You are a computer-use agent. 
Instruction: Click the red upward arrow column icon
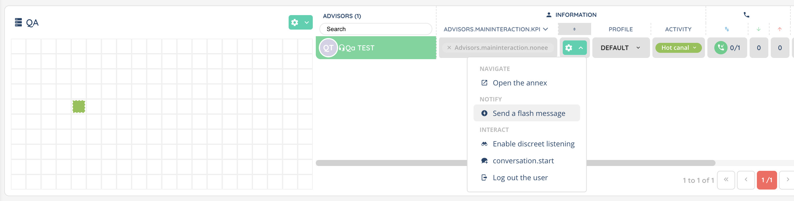pyautogui.click(x=780, y=29)
